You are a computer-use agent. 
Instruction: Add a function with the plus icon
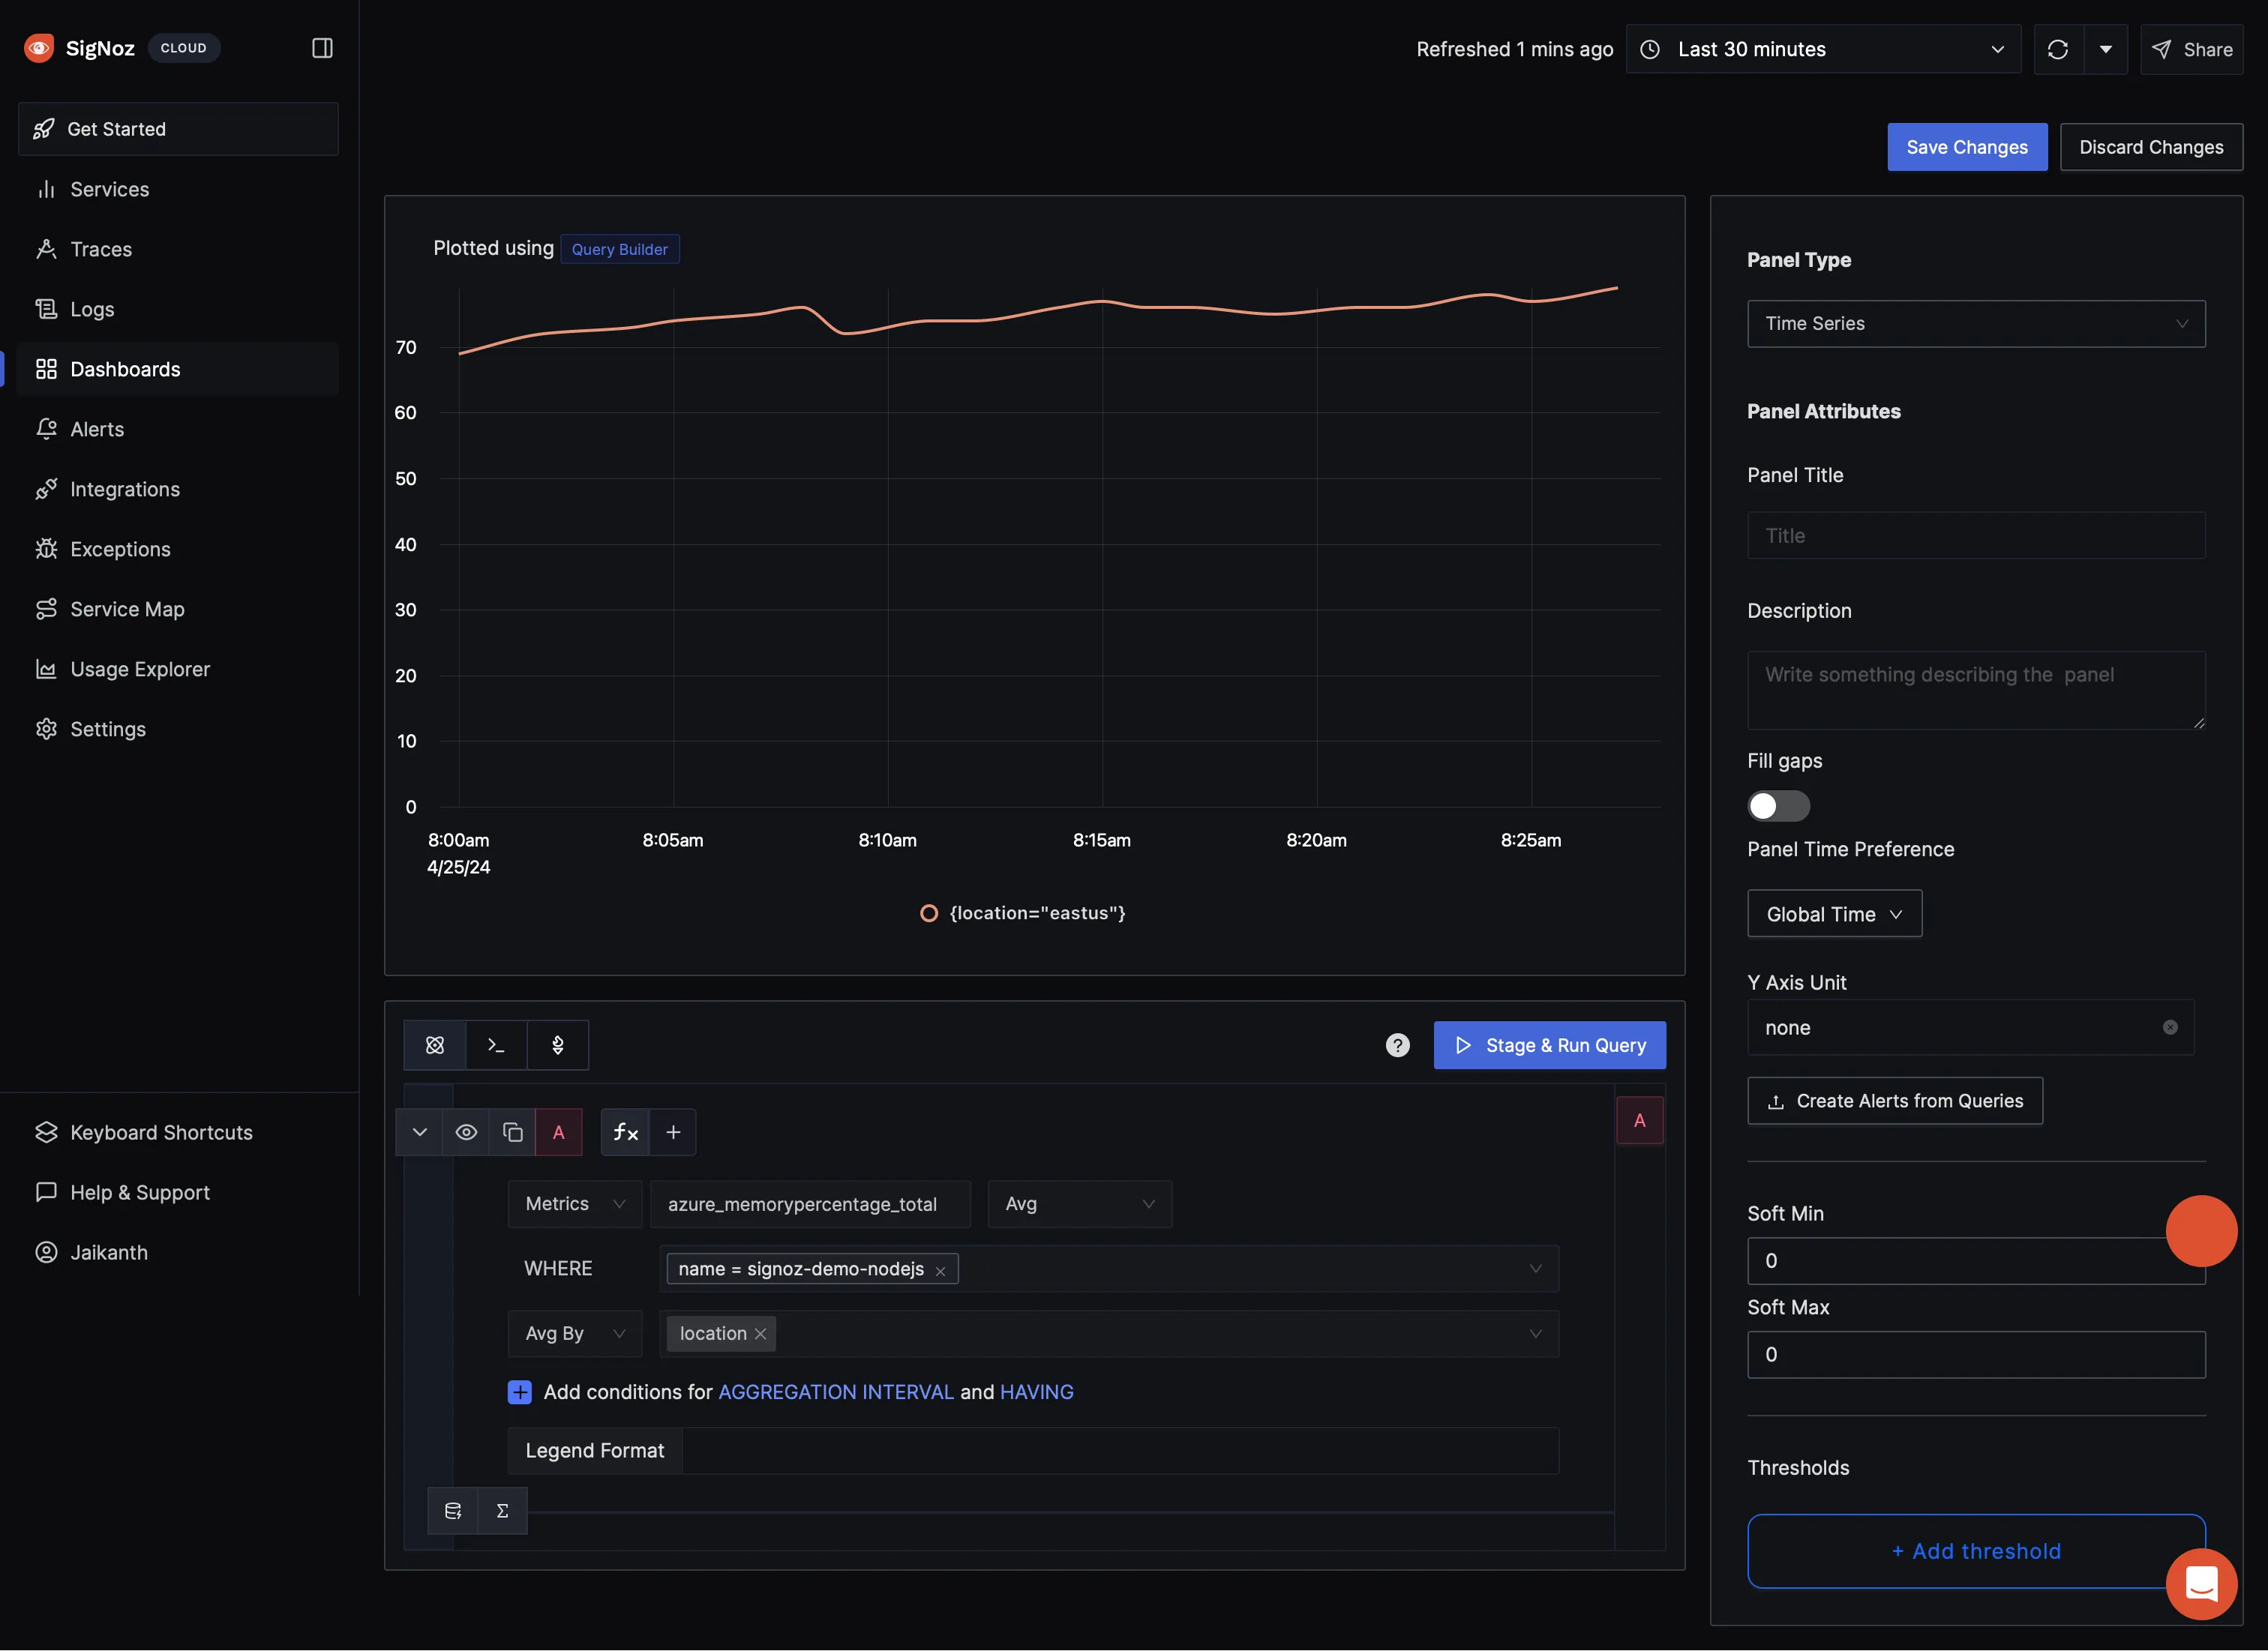pos(673,1132)
